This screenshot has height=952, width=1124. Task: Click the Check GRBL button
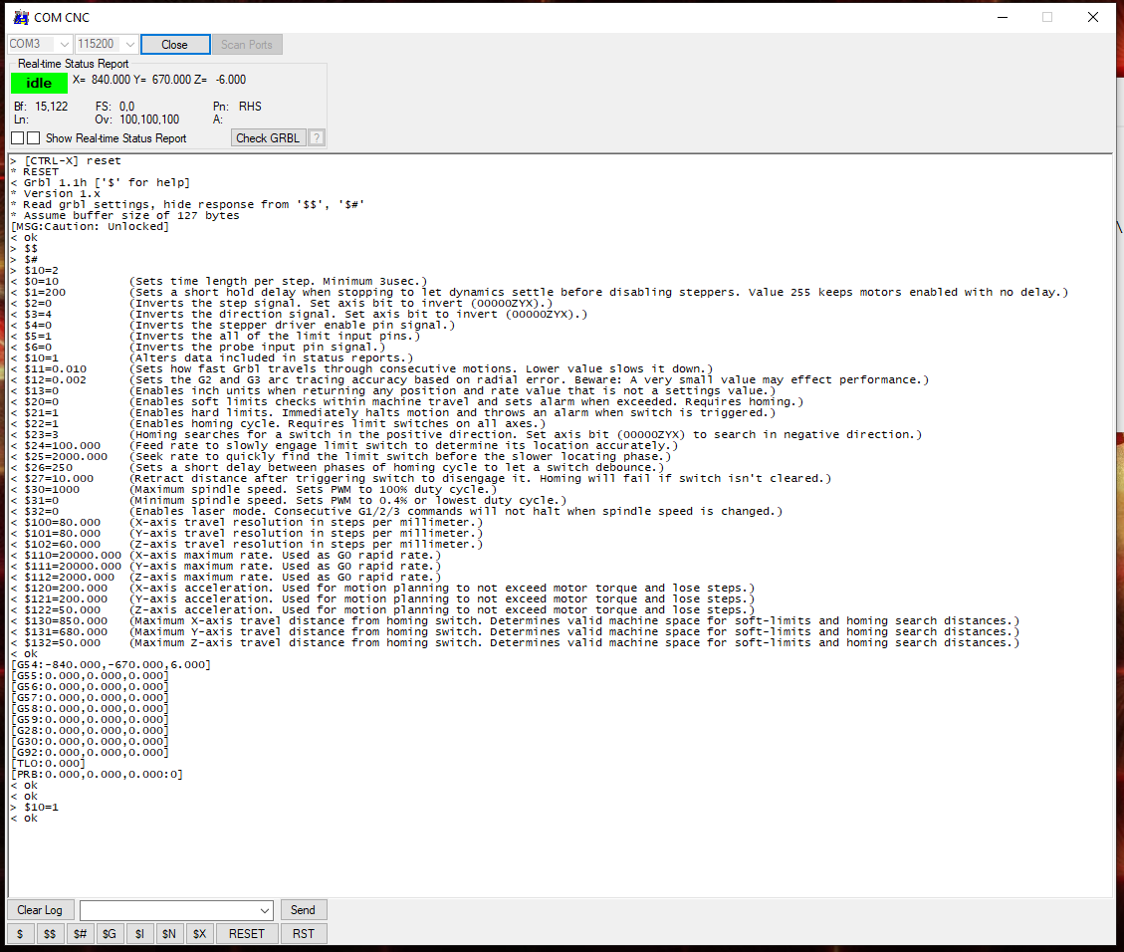click(x=268, y=138)
